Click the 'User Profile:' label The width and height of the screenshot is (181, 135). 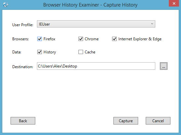[x=23, y=25]
